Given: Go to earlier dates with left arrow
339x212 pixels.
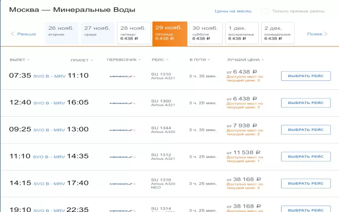Looking at the screenshot, I should pos(13,34).
